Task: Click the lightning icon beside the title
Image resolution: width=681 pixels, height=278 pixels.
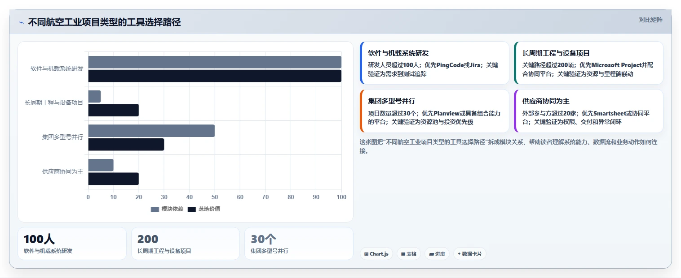Action: [21, 22]
